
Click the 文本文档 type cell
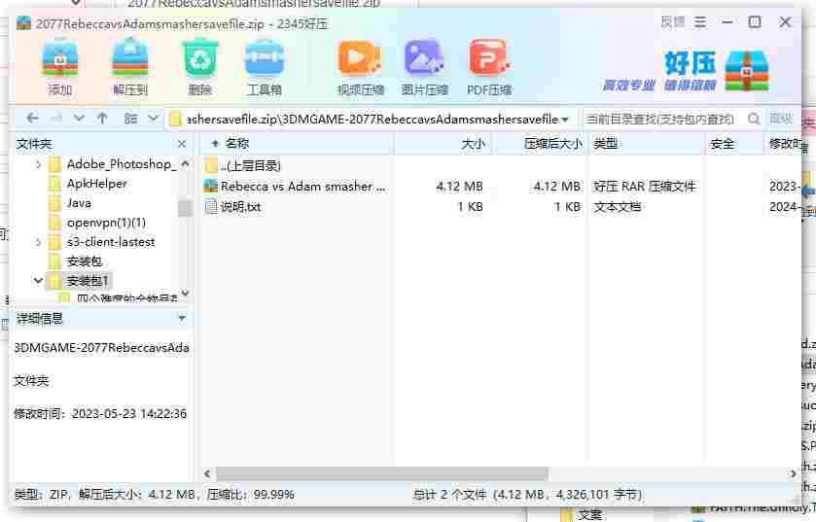coord(618,207)
